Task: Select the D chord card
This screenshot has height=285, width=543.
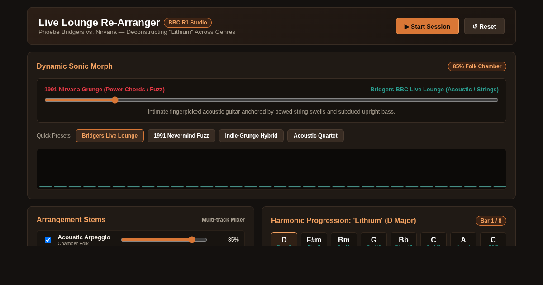Action: [x=284, y=239]
